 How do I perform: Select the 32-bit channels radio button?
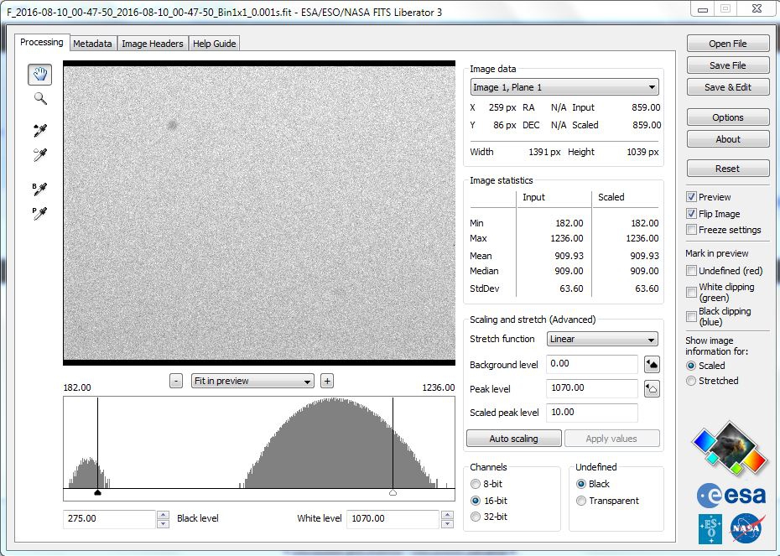(x=476, y=517)
